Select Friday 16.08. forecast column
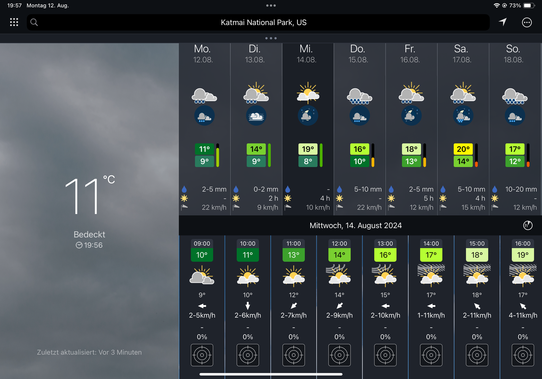The image size is (542, 379). 412,129
